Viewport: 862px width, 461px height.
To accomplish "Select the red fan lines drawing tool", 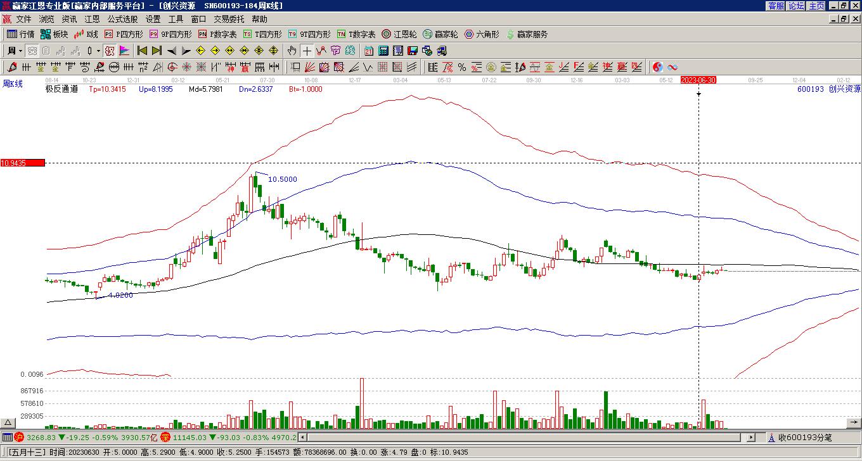I will 309,67.
